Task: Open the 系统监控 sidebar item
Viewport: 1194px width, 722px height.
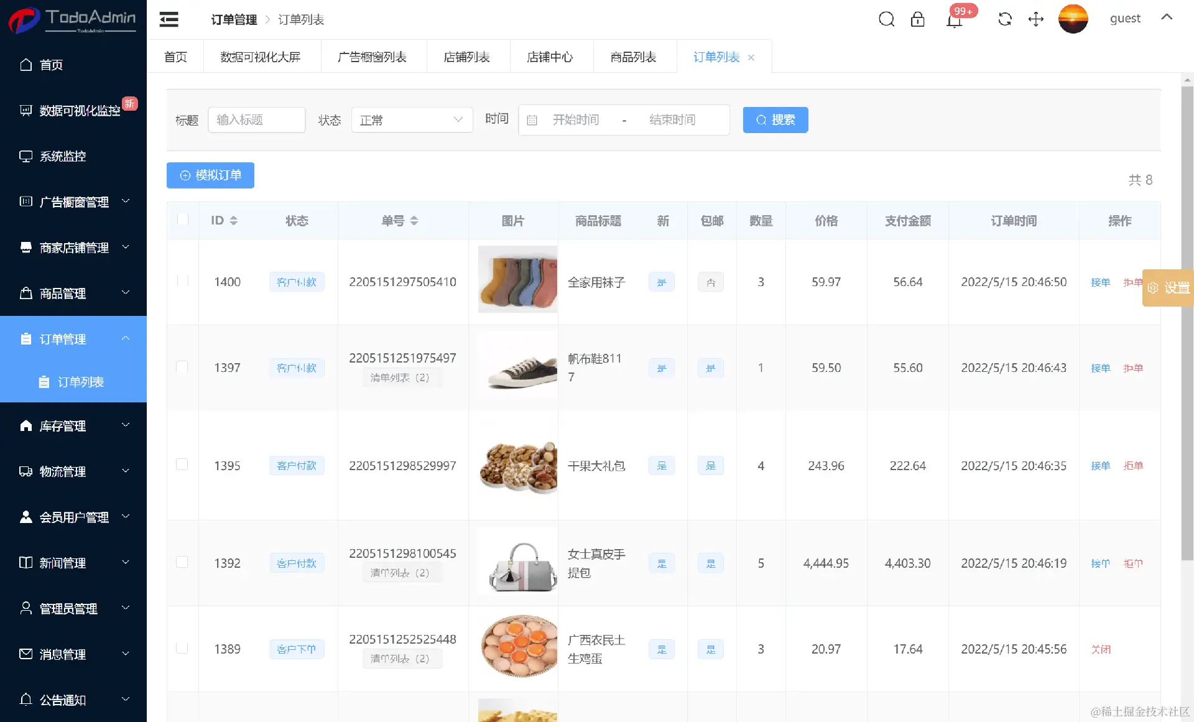Action: 62,156
